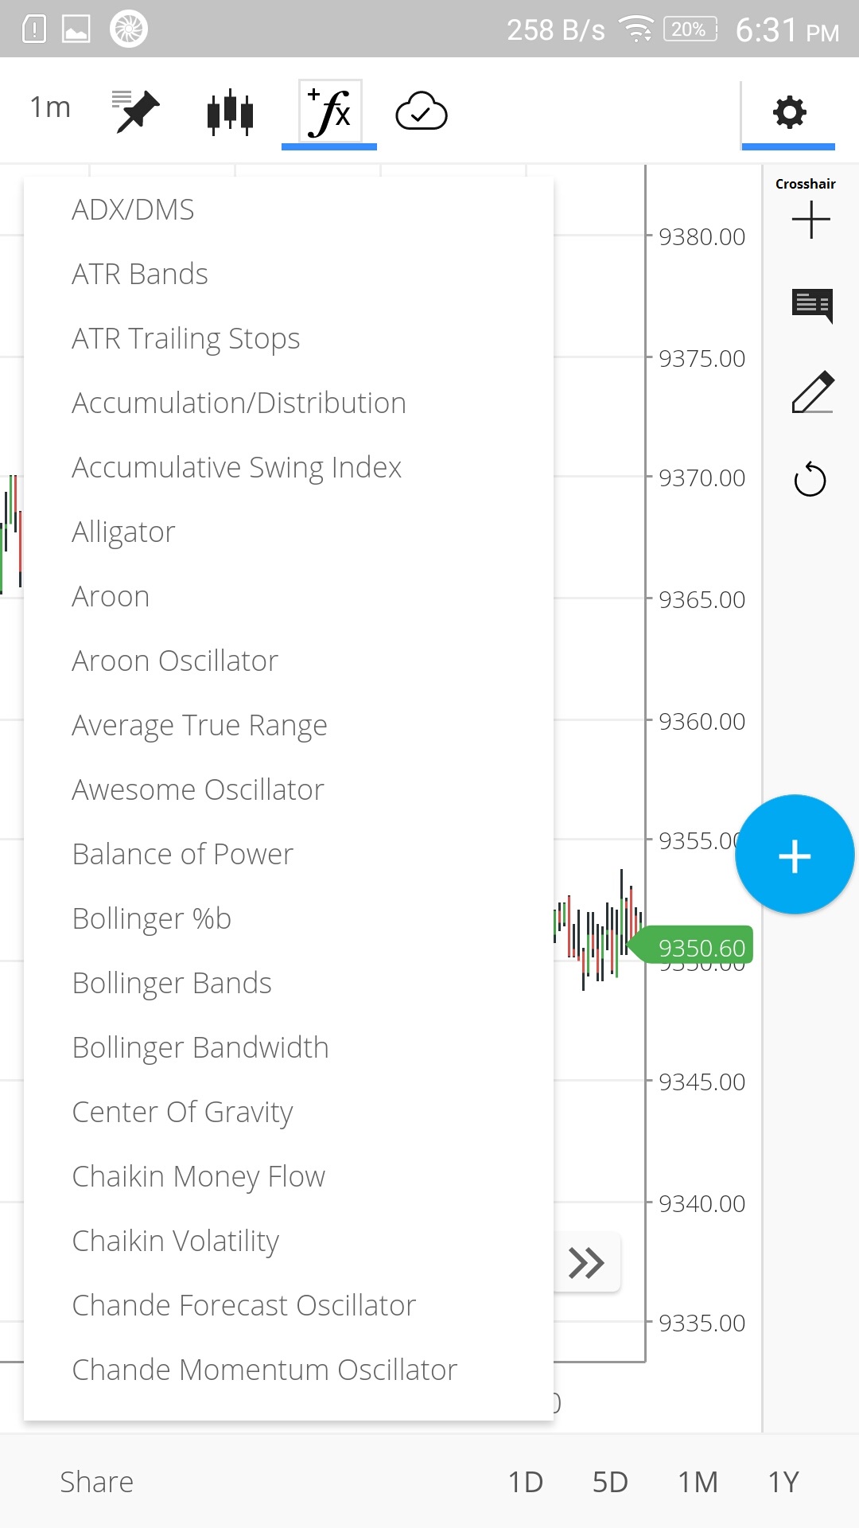Tap the 9350.60 current price label
This screenshot has width=859, height=1528.
[700, 948]
